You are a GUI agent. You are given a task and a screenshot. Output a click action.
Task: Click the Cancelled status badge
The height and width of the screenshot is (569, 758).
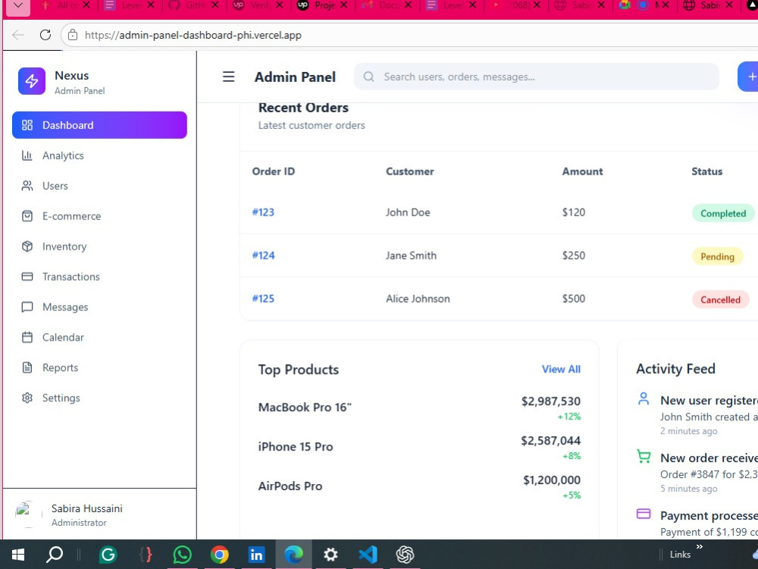pos(720,300)
